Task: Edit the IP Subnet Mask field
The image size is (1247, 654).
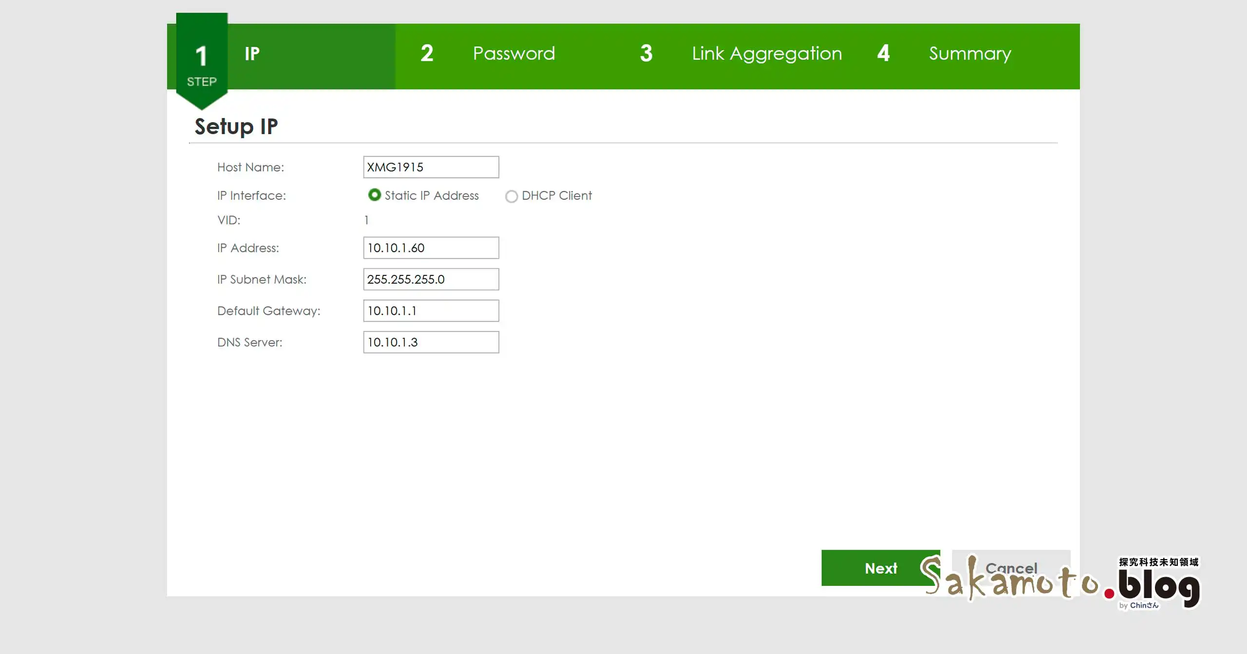Action: (x=430, y=279)
